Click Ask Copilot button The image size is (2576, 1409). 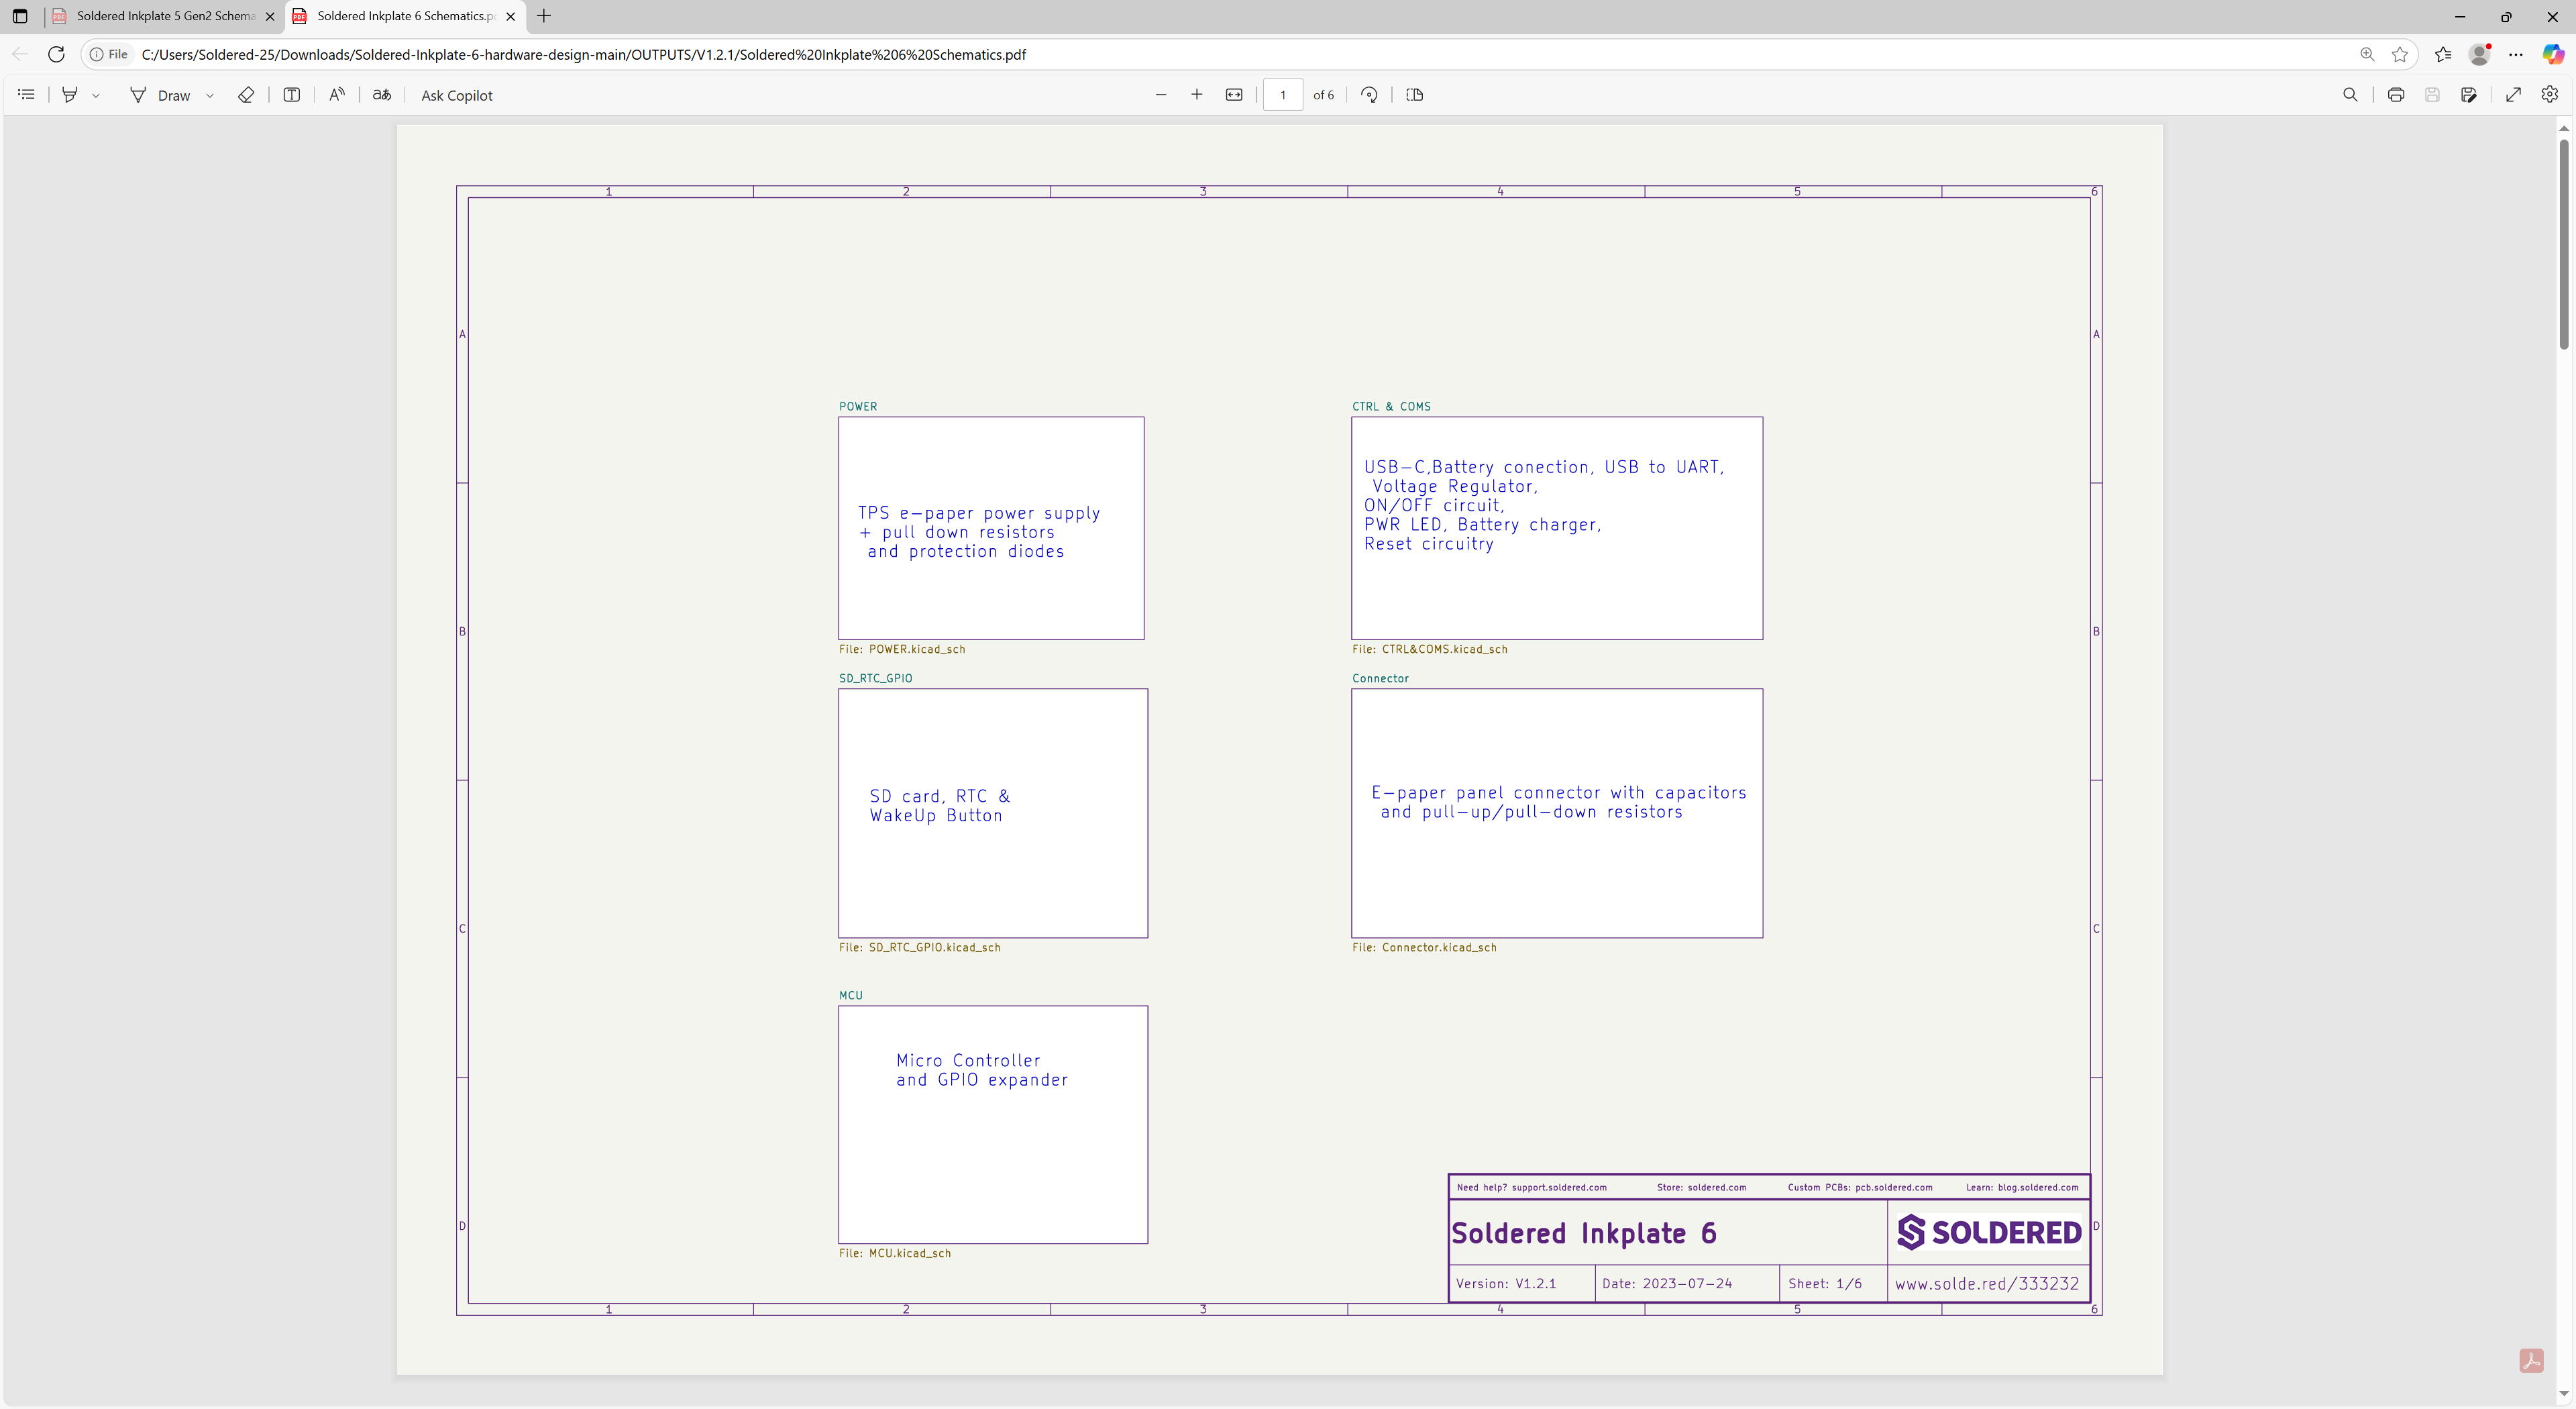pyautogui.click(x=456, y=95)
